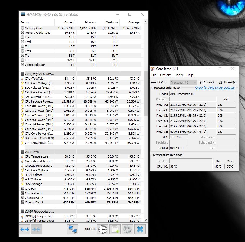The width and height of the screenshot is (245, 242).
Task: Click the Core(s) count field showing 6
Action: tap(200, 82)
